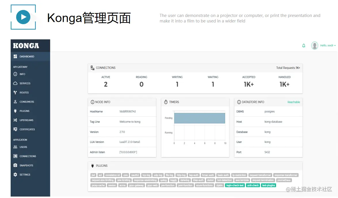Click the READING connections value 0
Viewport: 338px width, 198px height.
click(x=142, y=84)
